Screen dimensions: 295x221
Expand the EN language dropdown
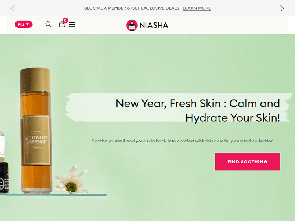pyautogui.click(x=24, y=24)
